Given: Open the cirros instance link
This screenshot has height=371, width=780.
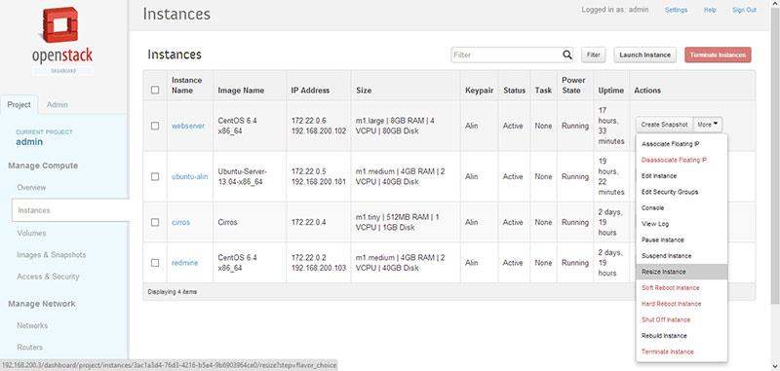Looking at the screenshot, I should (181, 222).
